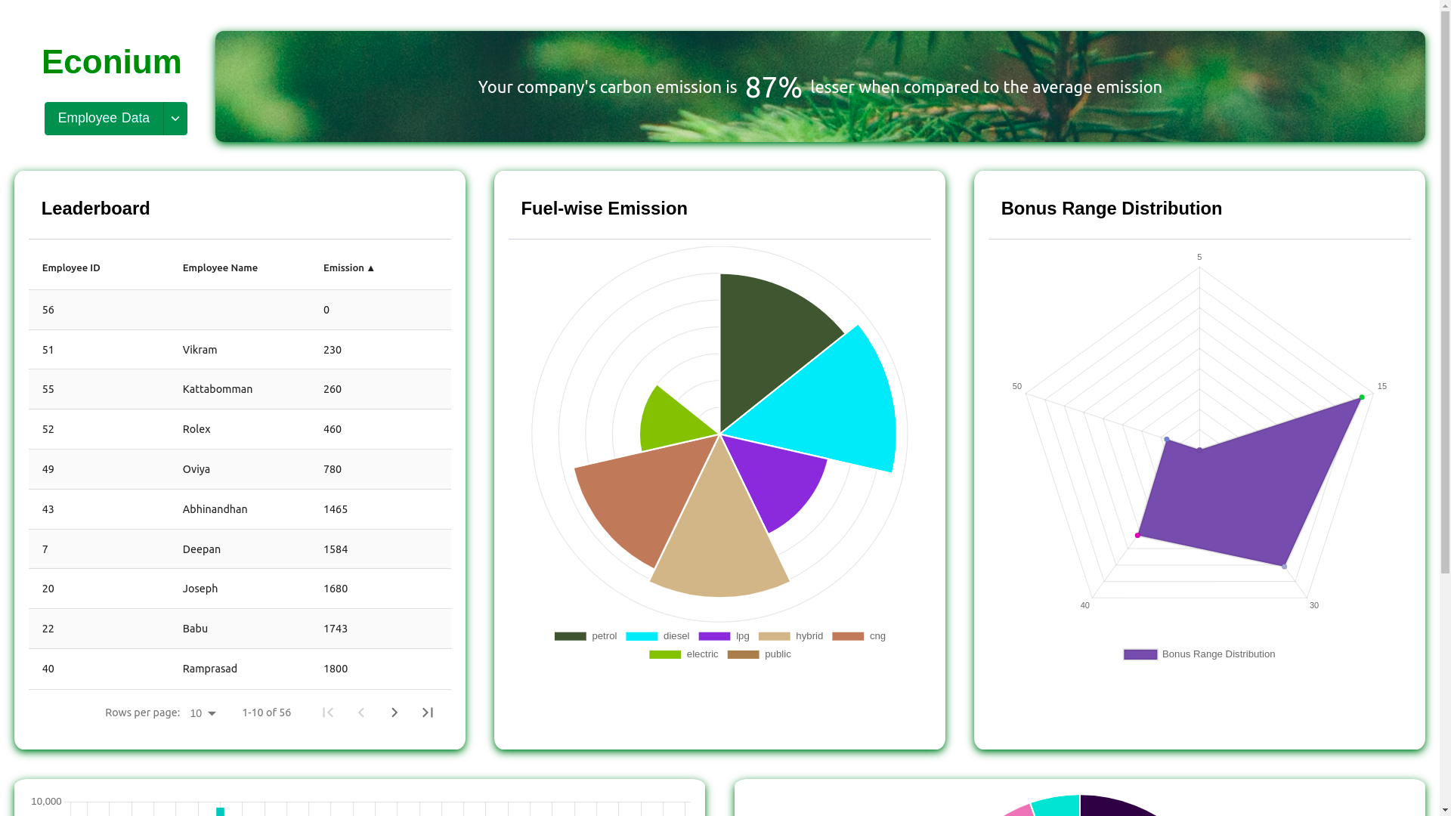The image size is (1451, 816).
Task: Go to next page of leaderboard
Action: pos(394,712)
